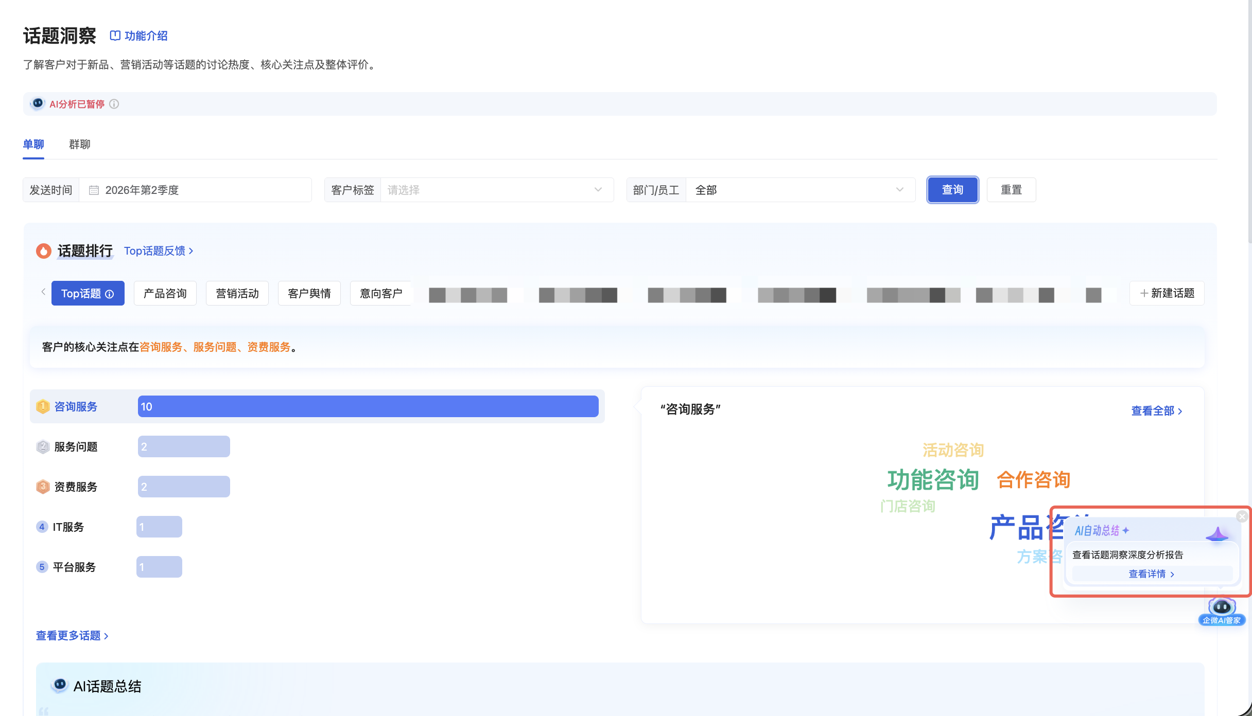Select the 意向客户 topic tab
Image resolution: width=1252 pixels, height=716 pixels.
381,293
